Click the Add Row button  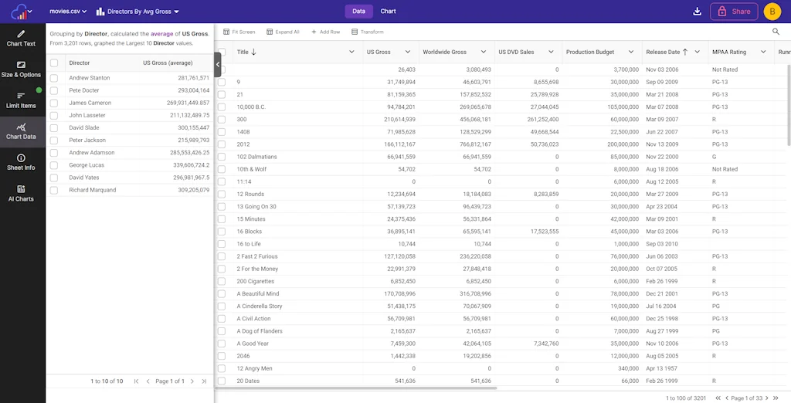(325, 32)
